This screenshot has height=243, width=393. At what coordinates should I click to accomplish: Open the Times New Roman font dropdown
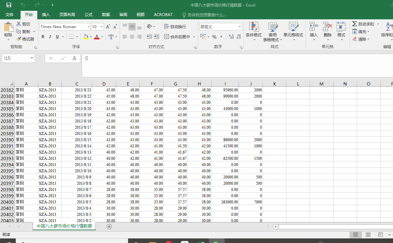pos(88,27)
